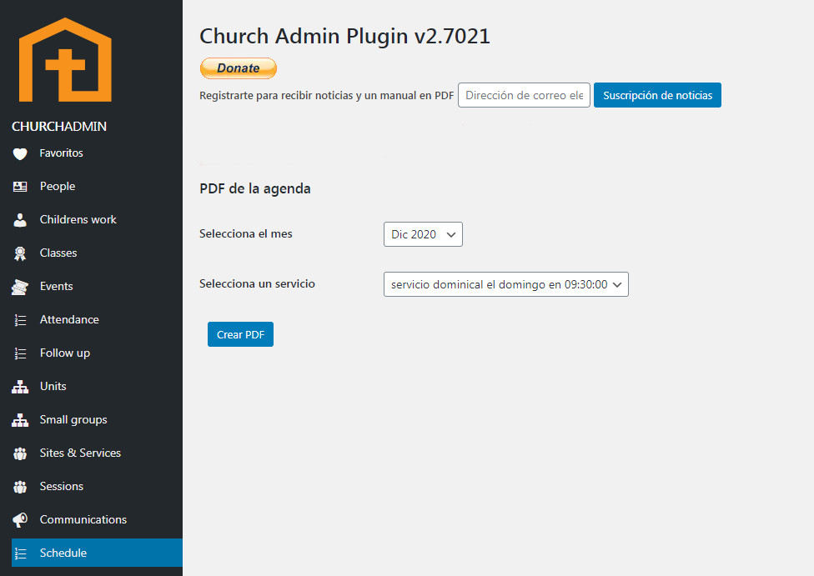Click the heart icon beside Favoritos
Image resolution: width=814 pixels, height=576 pixels.
(x=21, y=153)
